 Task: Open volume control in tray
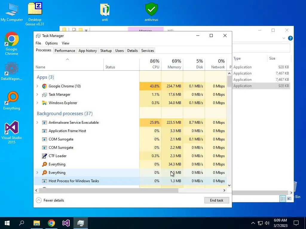coord(267,223)
